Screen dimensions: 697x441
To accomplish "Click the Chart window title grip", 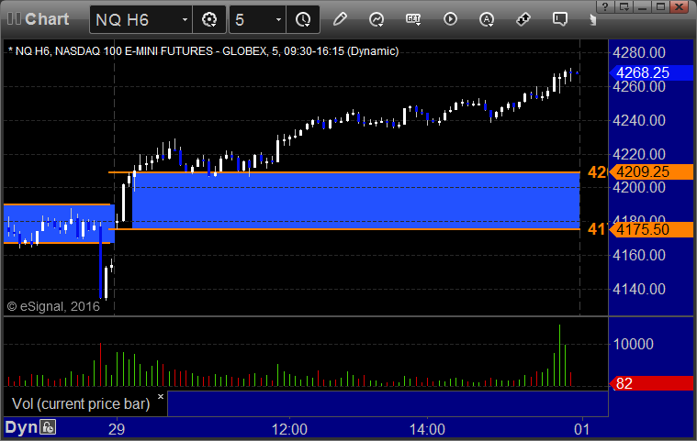I will click(14, 19).
